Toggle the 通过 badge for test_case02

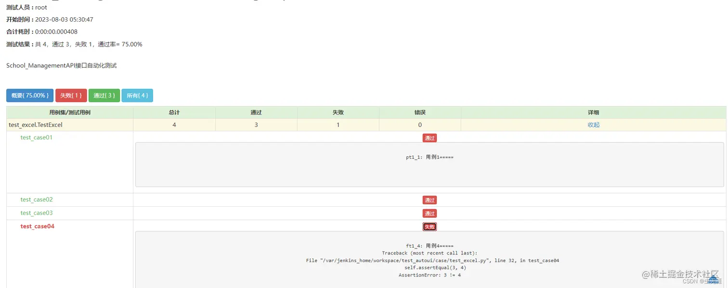(429, 200)
